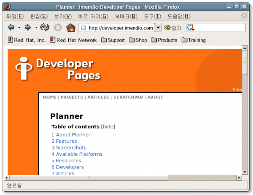Go forward with the Forward arrow

(27, 27)
